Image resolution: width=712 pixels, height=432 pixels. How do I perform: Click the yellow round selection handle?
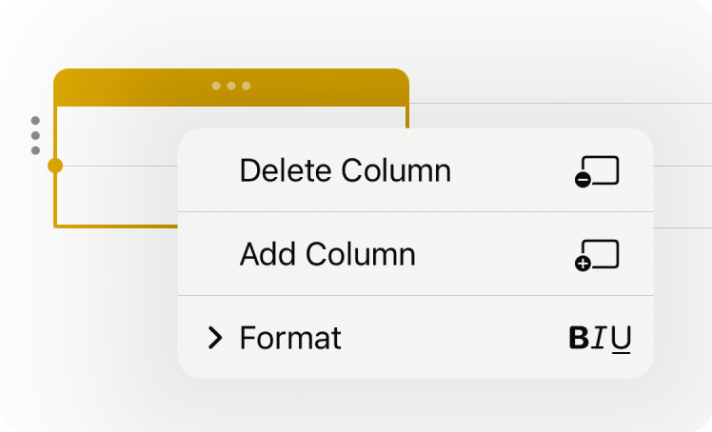pos(55,166)
